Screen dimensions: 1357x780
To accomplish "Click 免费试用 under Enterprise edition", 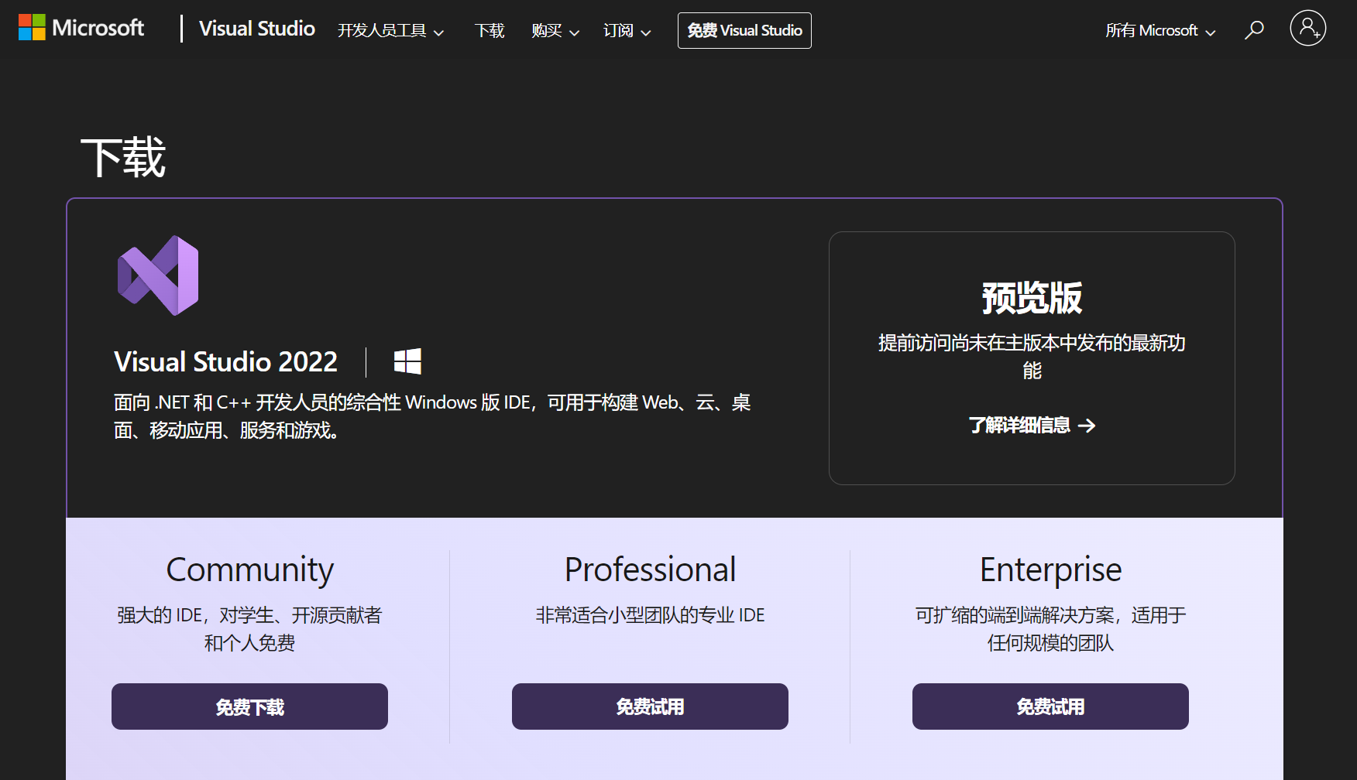I will click(1050, 706).
